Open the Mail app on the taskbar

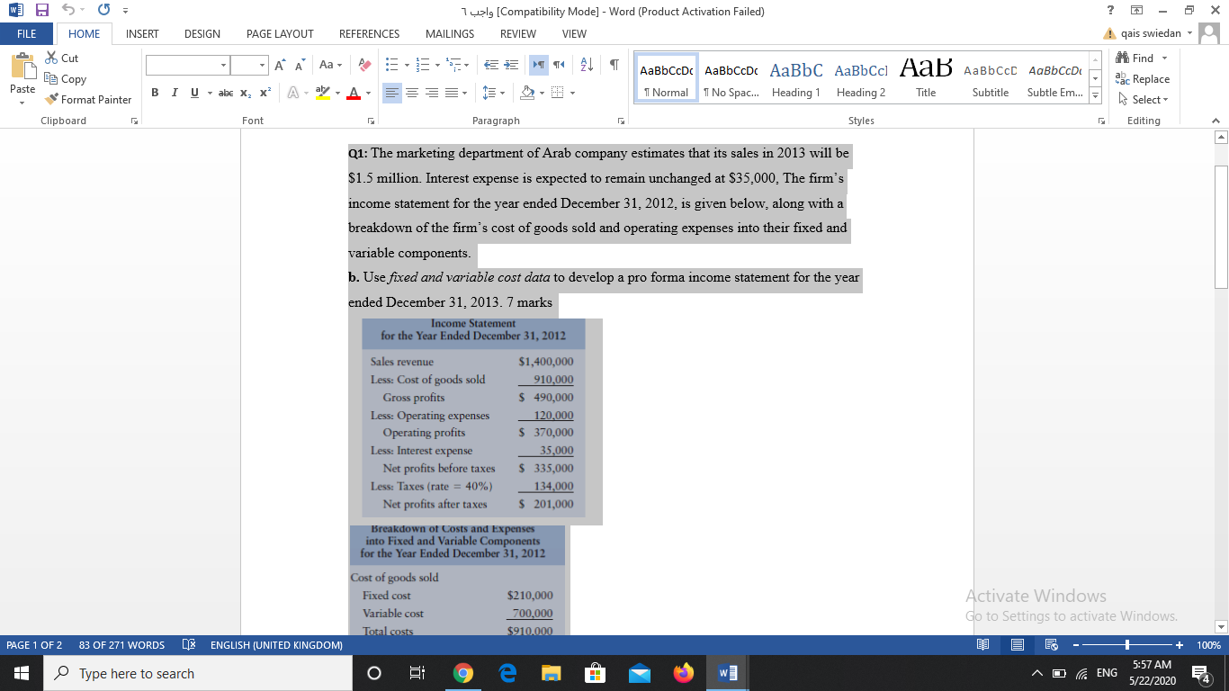(639, 673)
